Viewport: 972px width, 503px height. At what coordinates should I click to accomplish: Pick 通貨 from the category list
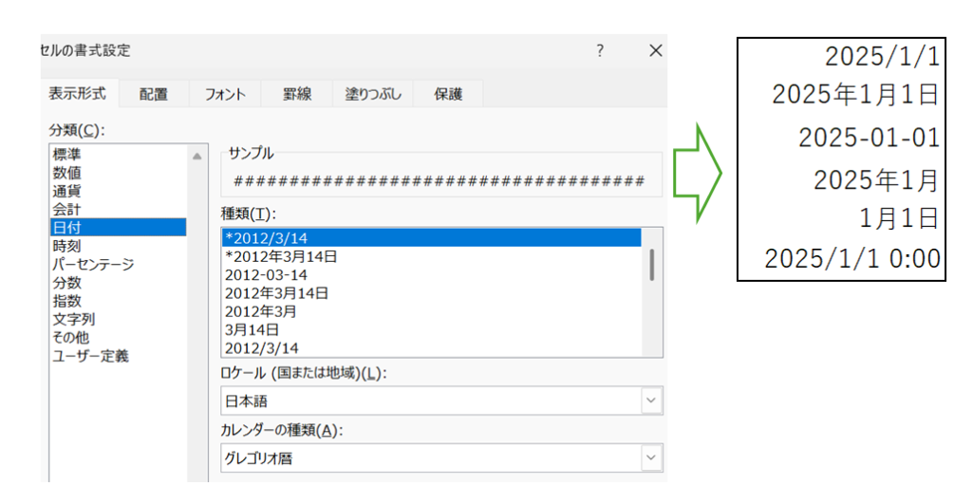[x=66, y=190]
